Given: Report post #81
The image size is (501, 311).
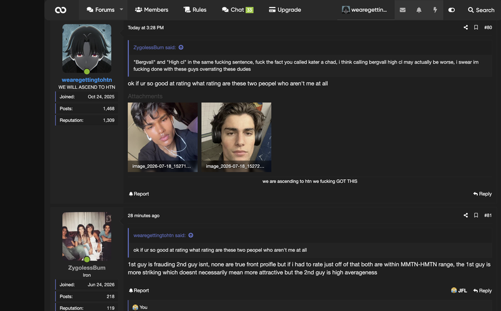Looking at the screenshot, I should coord(139,290).
